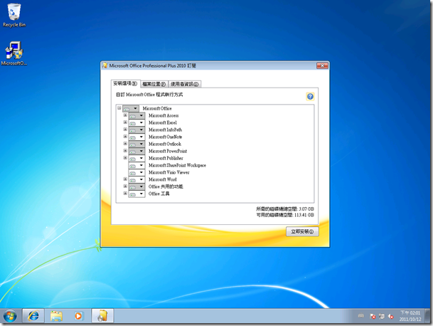Open install option dropdown for Microsoft InfoPath

point(137,130)
